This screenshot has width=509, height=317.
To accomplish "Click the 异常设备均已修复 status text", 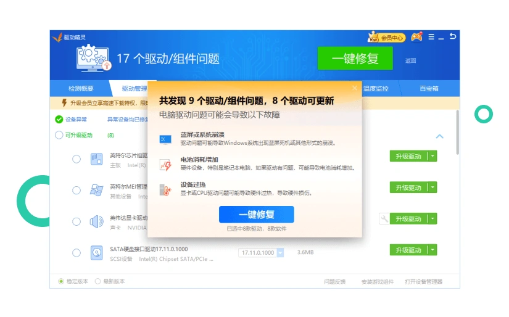I will tap(128, 120).
